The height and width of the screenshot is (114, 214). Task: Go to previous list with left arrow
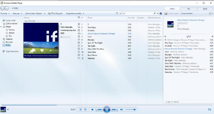[165, 36]
